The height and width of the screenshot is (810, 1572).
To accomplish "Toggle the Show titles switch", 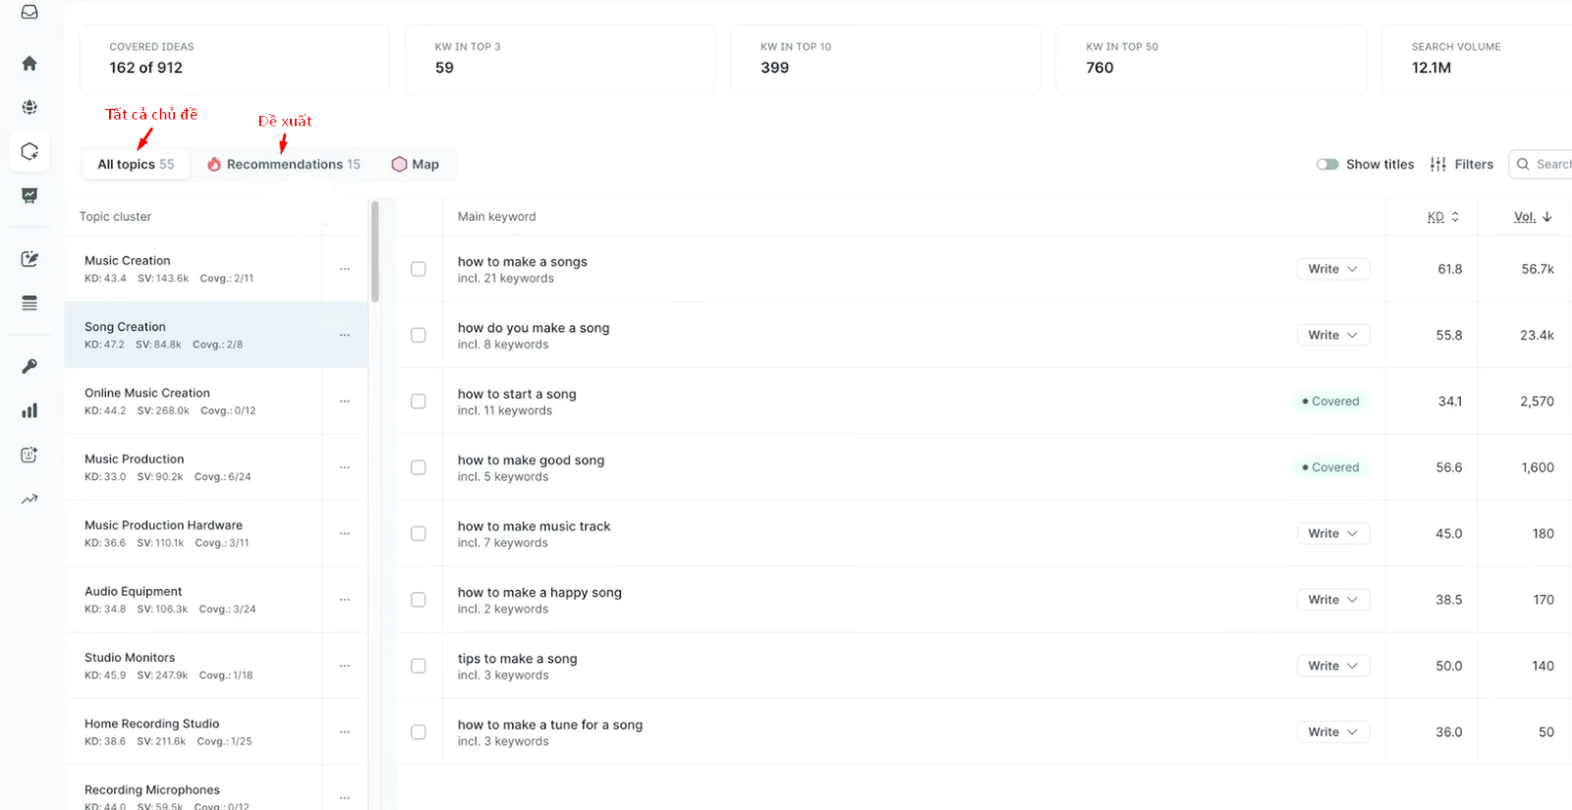I will point(1327,164).
